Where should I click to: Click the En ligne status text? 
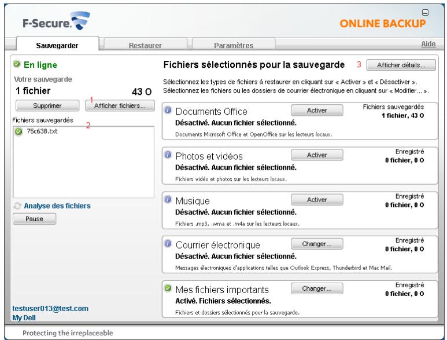point(40,65)
